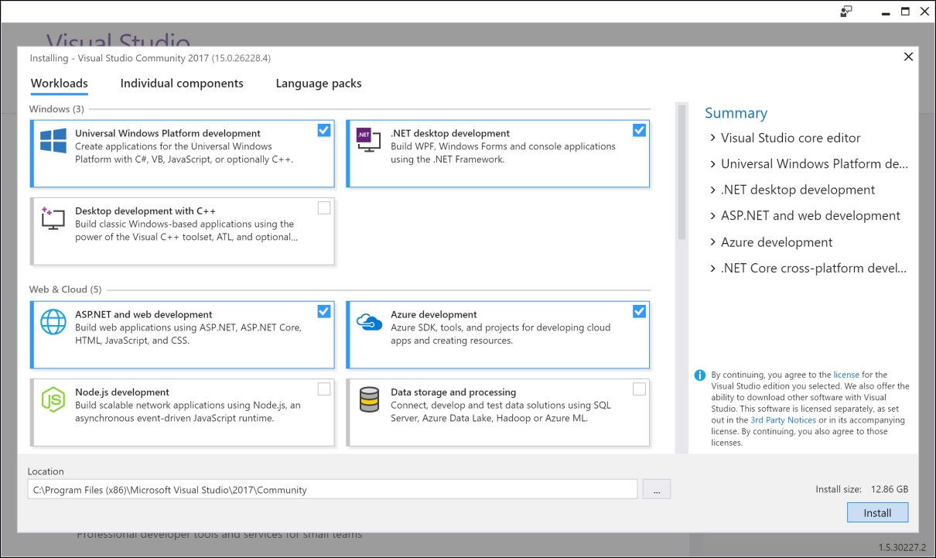Screen dimensions: 936x558
Task: Click the Universal Windows Platform development title
Action: click(x=168, y=133)
